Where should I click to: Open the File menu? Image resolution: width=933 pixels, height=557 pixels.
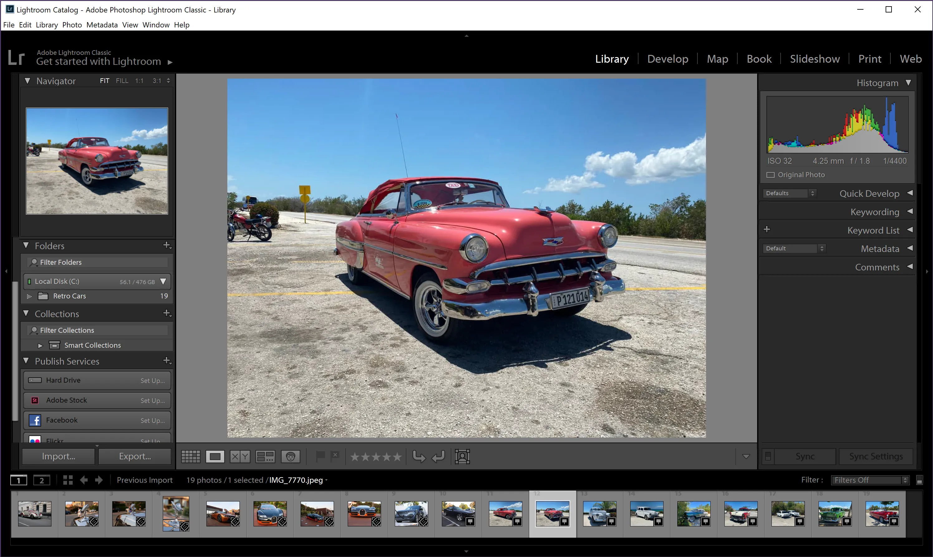[x=9, y=25]
